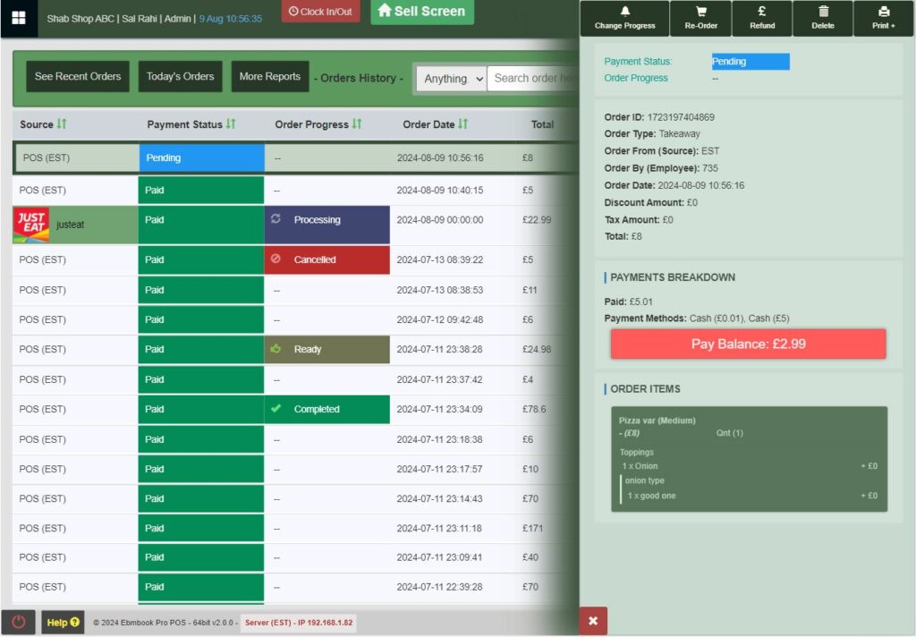Click the Change Progress bell icon
Image resolution: width=916 pixels, height=637 pixels.
pos(624,12)
